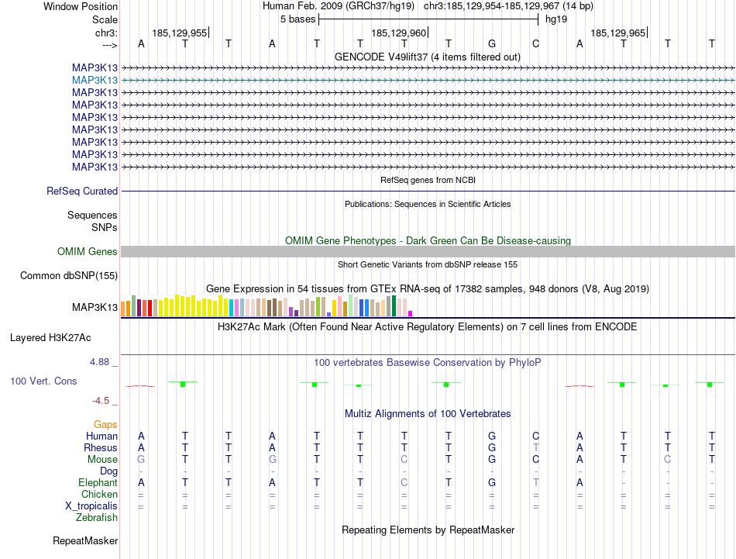Viewport: 736px width, 559px height.
Task: Select the Elephant alignment row label
Action: coord(98,483)
